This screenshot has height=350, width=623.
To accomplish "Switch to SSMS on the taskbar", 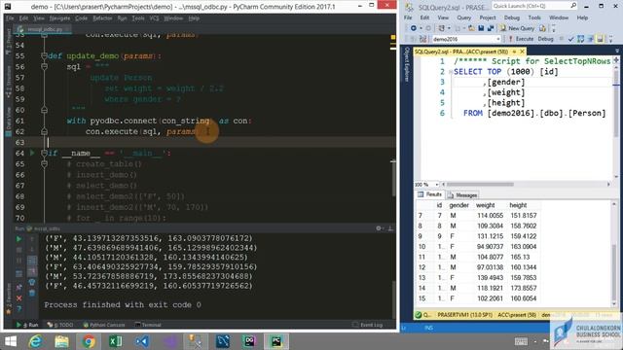I will [x=196, y=341].
